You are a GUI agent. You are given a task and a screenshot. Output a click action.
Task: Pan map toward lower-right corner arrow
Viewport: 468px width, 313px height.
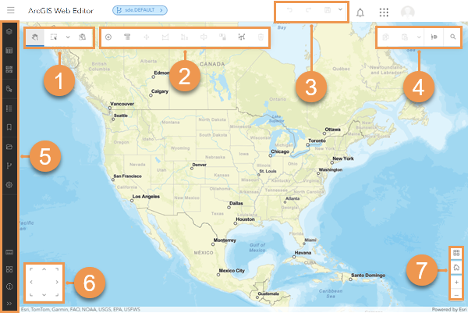tap(57, 295)
